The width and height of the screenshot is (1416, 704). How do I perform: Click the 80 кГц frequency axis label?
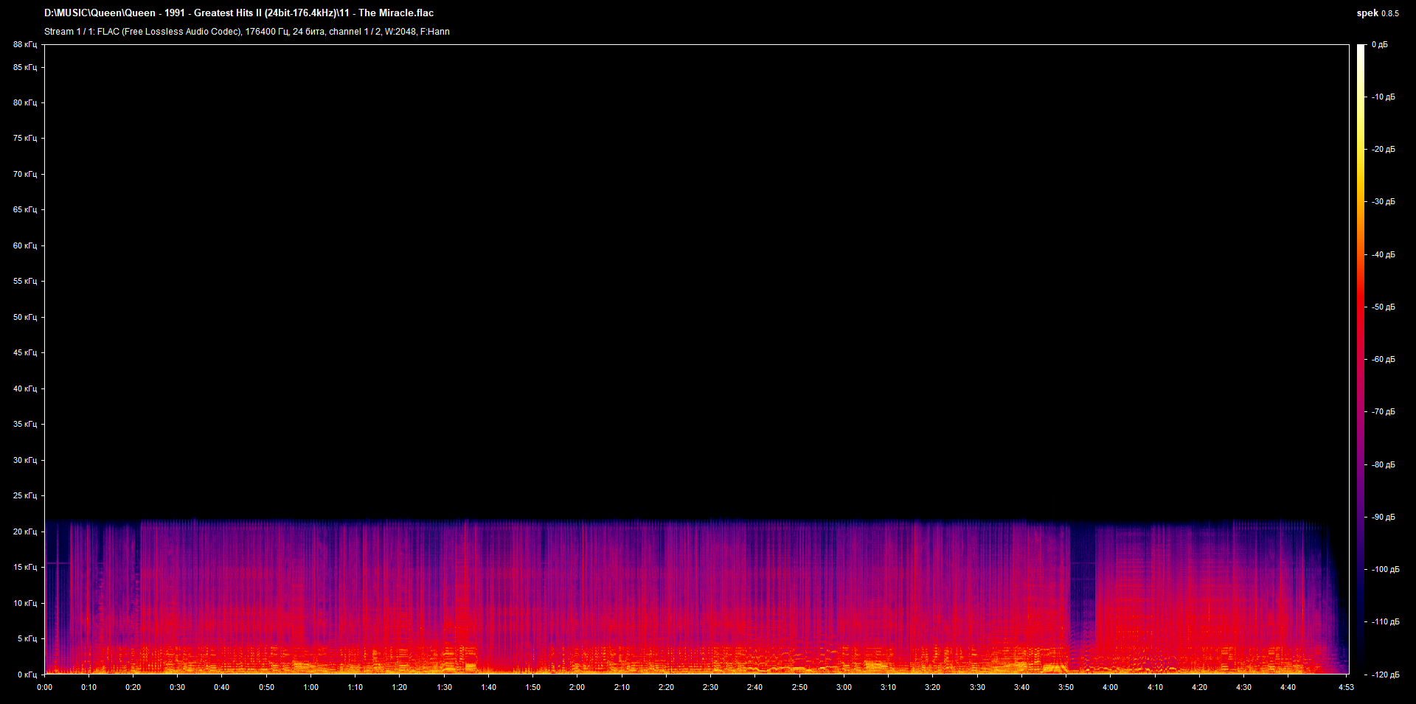click(x=25, y=102)
